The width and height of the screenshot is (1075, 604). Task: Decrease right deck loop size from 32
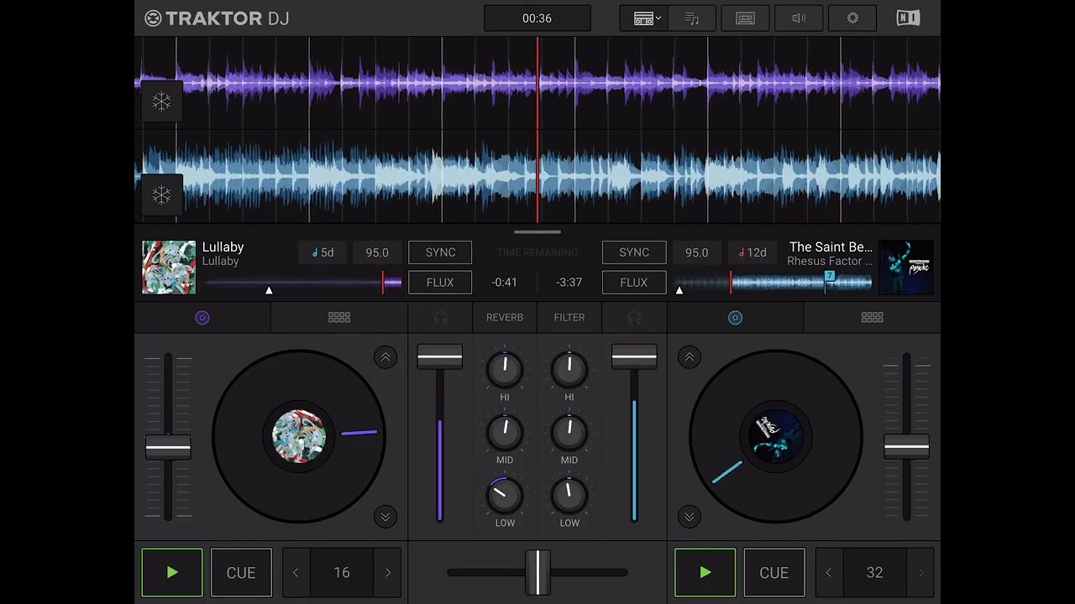[x=829, y=572]
